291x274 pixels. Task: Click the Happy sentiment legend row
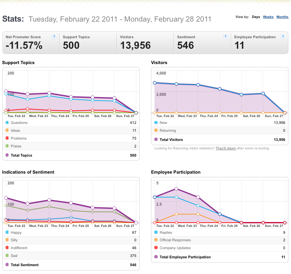(x=71, y=232)
